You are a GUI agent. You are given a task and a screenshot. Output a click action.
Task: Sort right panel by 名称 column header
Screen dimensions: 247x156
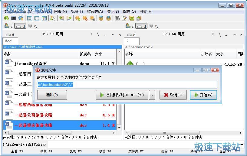point(162,54)
